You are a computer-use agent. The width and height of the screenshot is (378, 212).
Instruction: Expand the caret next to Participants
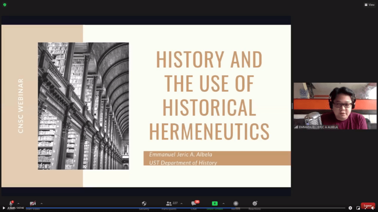[182, 204]
